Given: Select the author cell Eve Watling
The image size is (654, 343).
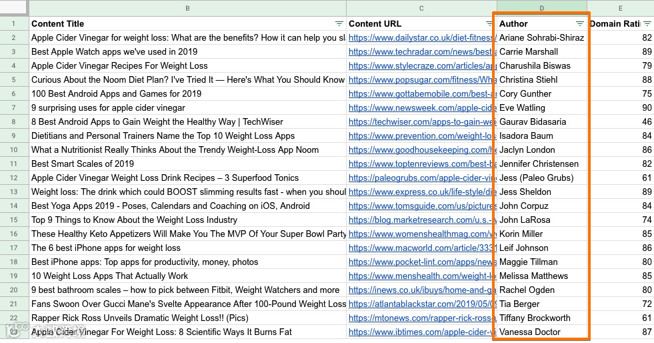Looking at the screenshot, I should [x=542, y=107].
